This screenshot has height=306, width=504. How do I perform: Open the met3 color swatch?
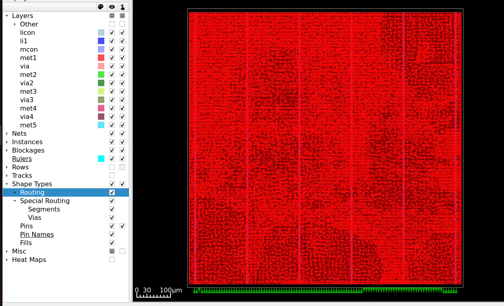pyautogui.click(x=101, y=91)
